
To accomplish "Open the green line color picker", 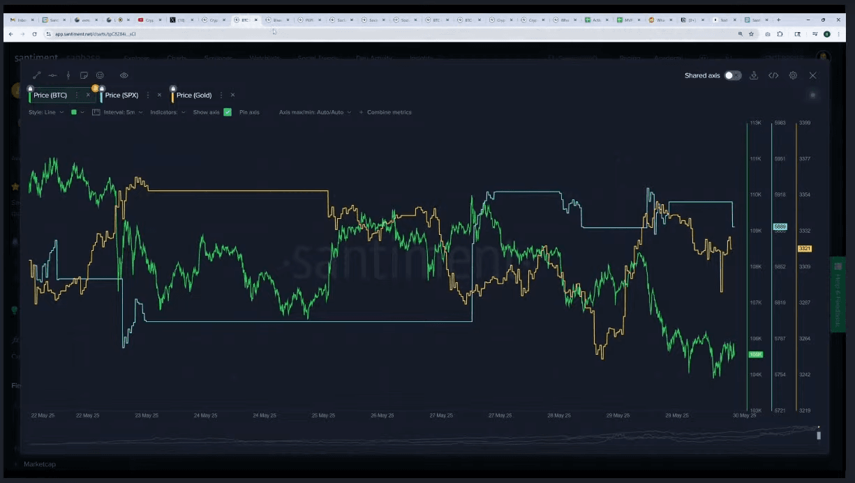I will 77,112.
